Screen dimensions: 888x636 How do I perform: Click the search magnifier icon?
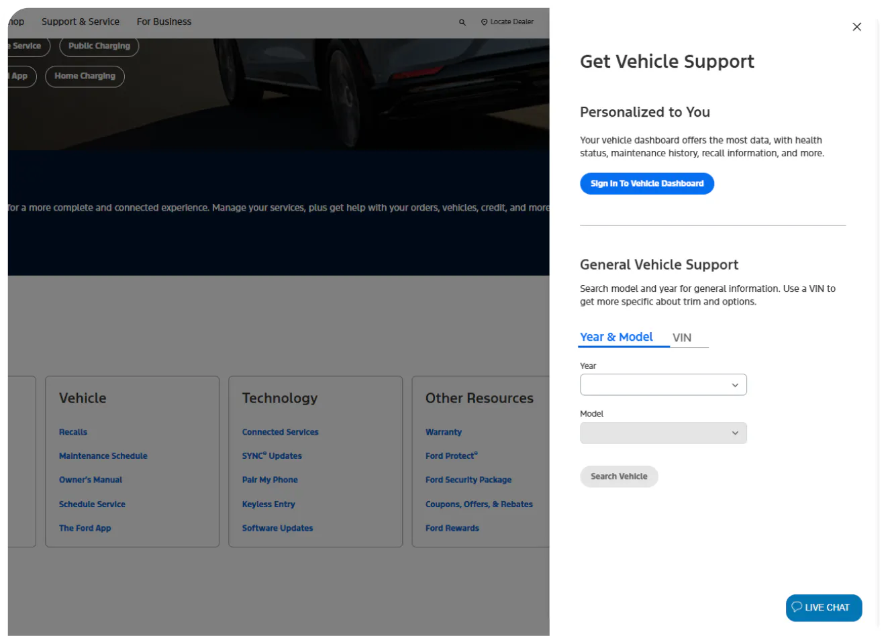462,22
